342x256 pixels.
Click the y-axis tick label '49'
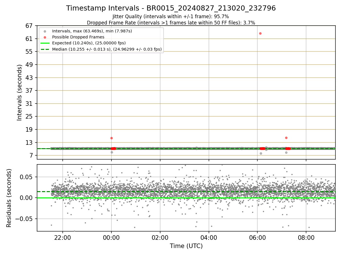tap(30, 65)
